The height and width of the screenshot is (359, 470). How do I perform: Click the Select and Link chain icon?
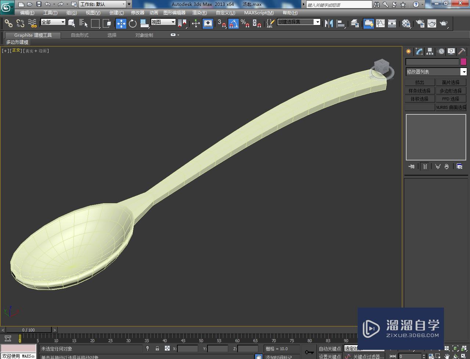point(8,24)
